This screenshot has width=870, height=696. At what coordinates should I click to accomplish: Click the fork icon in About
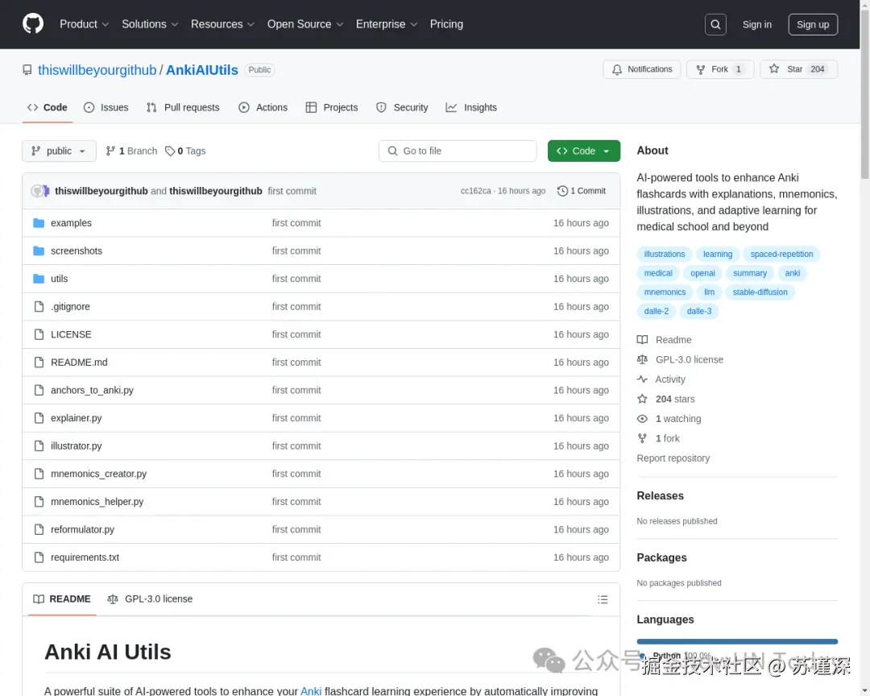642,438
